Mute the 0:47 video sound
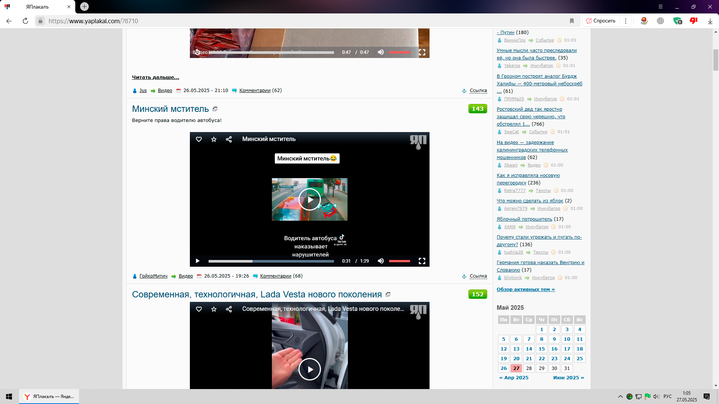The image size is (719, 404). click(x=381, y=52)
